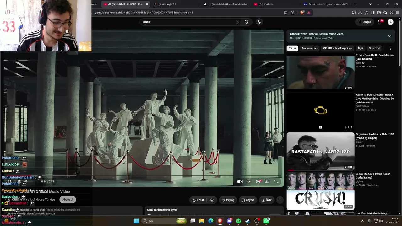Open Ezhel Bana Ne Bu Sevdalardan thumbnail
Viewport: 402px width, 226px height.
(x=320, y=73)
